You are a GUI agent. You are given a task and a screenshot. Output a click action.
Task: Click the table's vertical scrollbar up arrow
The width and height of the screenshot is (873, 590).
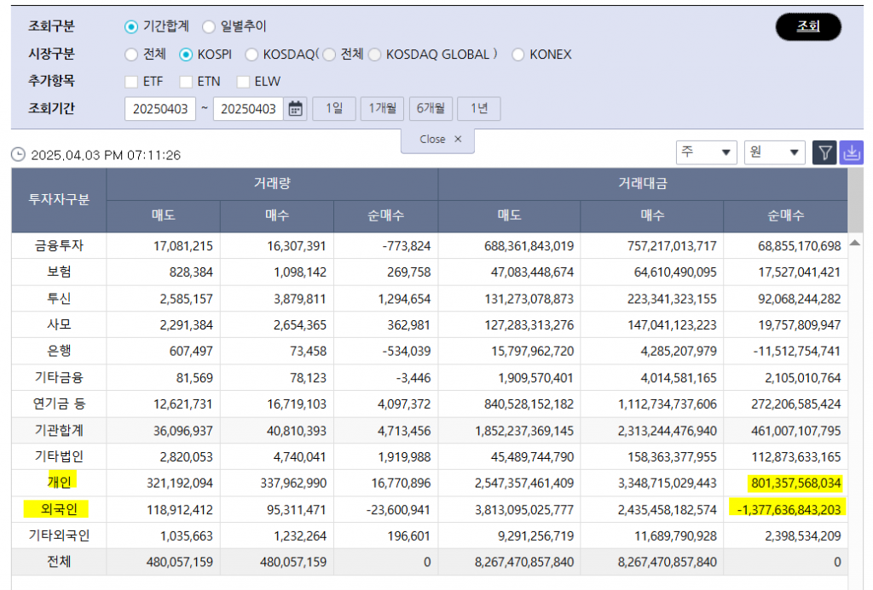coord(856,245)
